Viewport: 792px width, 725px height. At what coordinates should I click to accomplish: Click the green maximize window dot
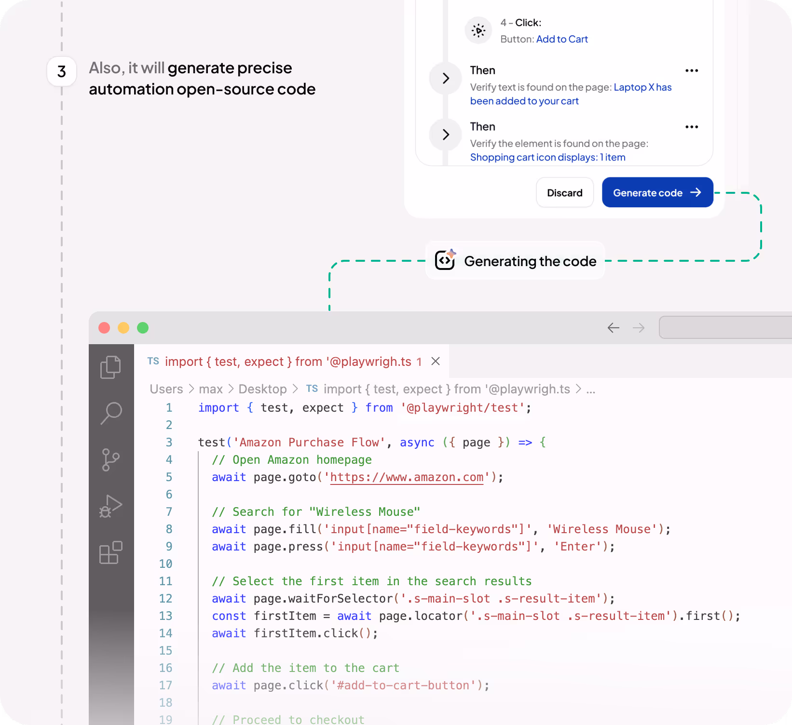point(143,328)
